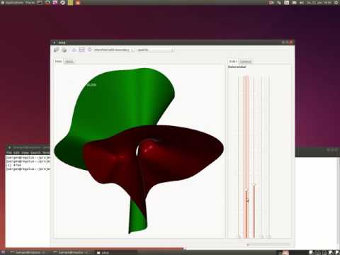Click the green round launcher in top panel
Screen dimensions: 340x255
pyautogui.click(x=47, y=3)
